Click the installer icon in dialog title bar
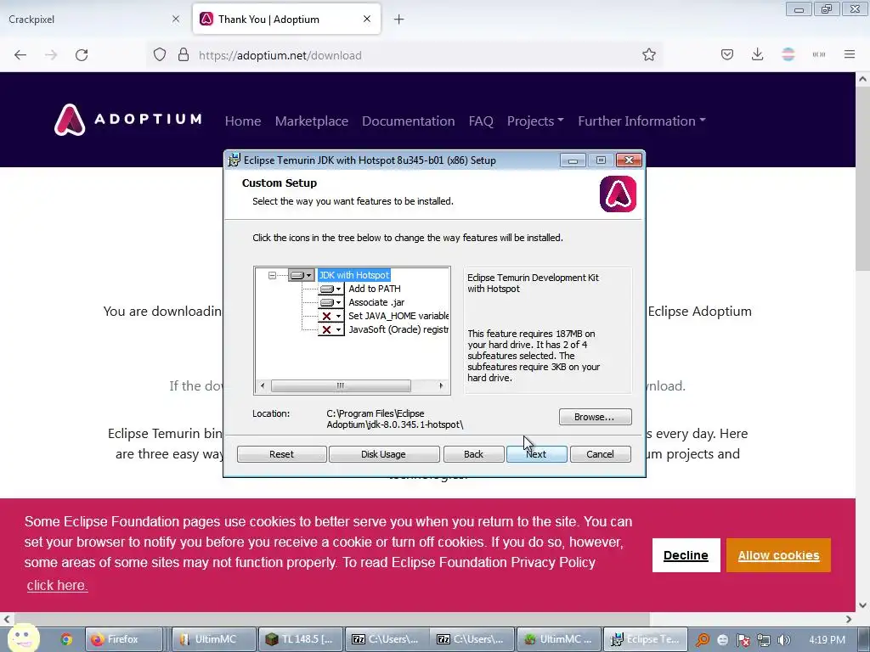 point(234,160)
